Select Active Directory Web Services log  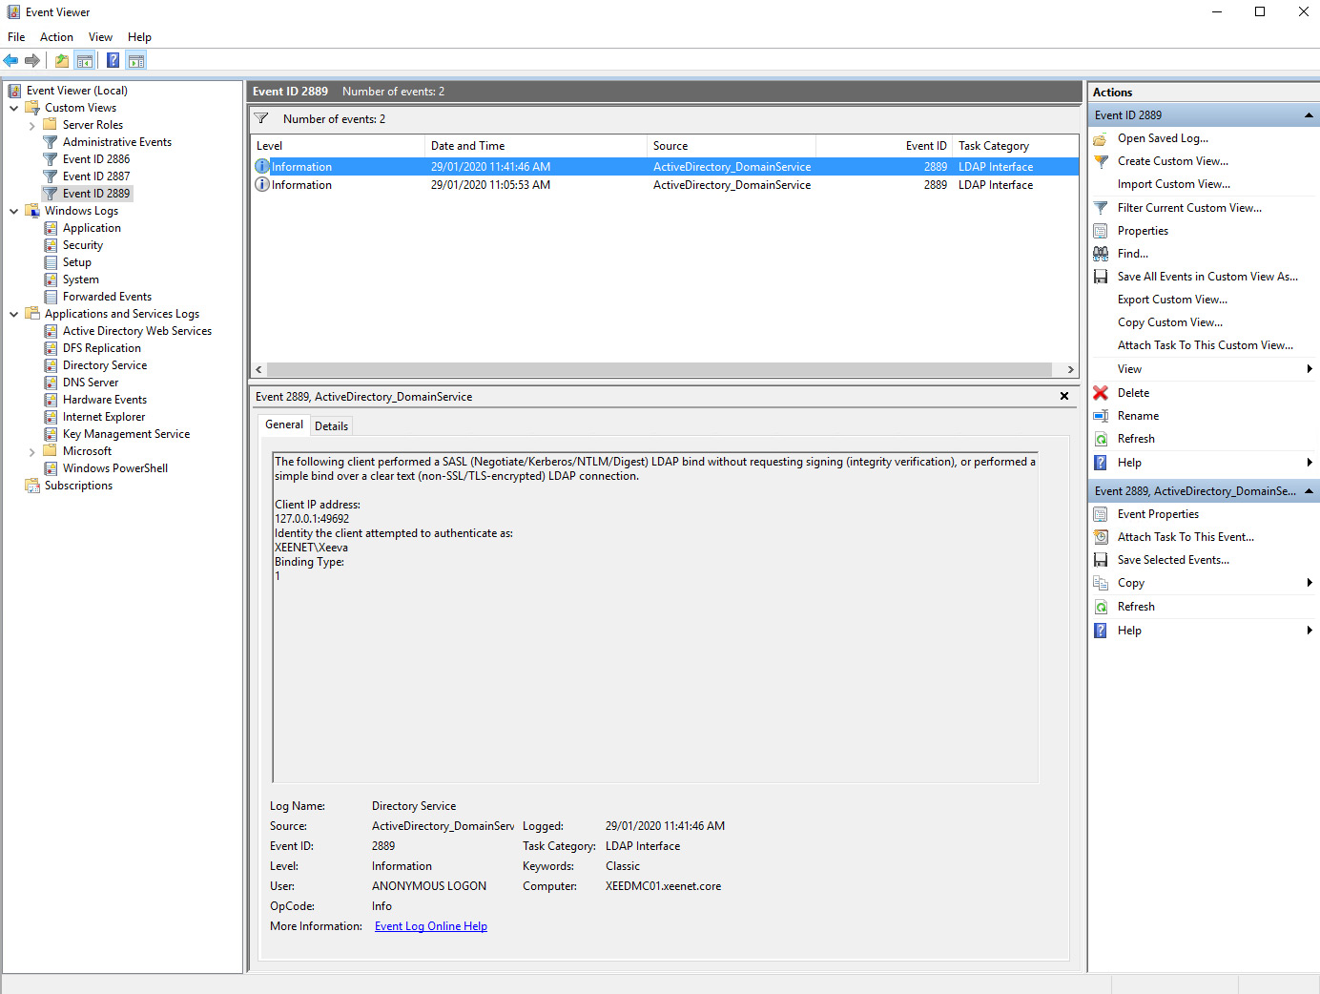(x=137, y=331)
